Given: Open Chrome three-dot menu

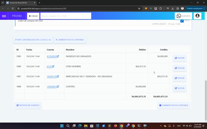Looking at the screenshot, I should [204, 8].
